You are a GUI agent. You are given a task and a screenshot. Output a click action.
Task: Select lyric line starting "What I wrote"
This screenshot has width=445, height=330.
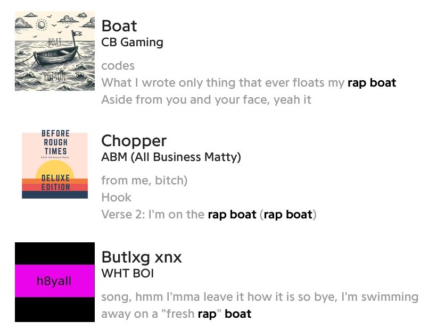(224, 83)
